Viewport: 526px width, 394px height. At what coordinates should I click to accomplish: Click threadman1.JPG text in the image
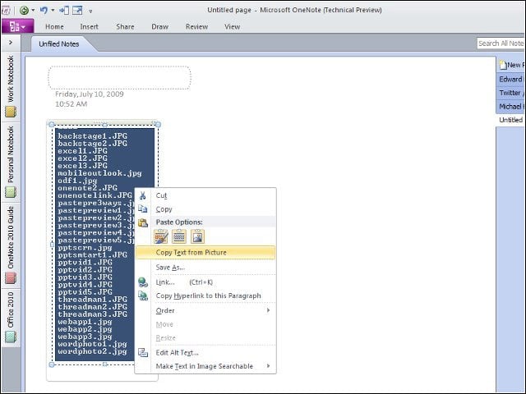[x=93, y=299]
